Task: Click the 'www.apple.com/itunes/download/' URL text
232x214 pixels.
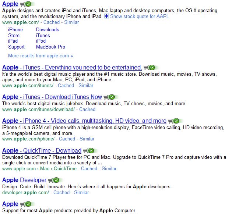Action: (38, 110)
